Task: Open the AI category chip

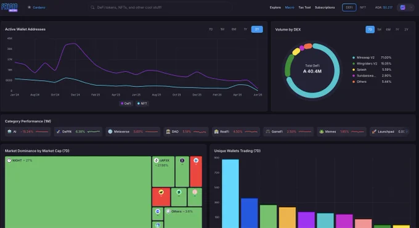Action: 28,131
